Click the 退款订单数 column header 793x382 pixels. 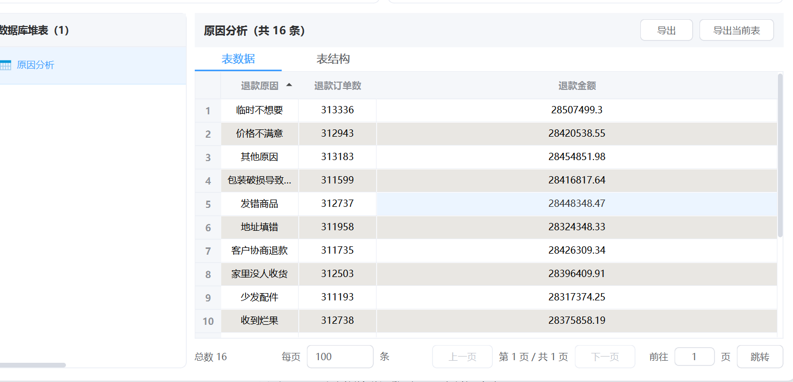click(x=338, y=86)
